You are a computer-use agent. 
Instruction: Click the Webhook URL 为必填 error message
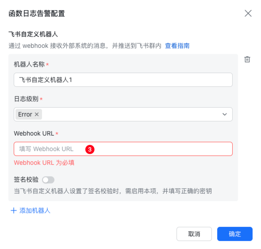(x=44, y=163)
